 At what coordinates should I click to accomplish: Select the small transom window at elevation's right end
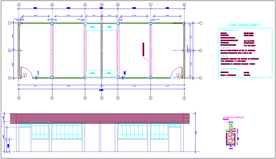(174, 125)
